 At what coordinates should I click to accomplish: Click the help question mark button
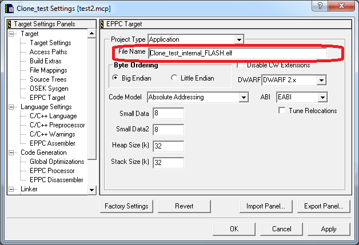(320, 6)
